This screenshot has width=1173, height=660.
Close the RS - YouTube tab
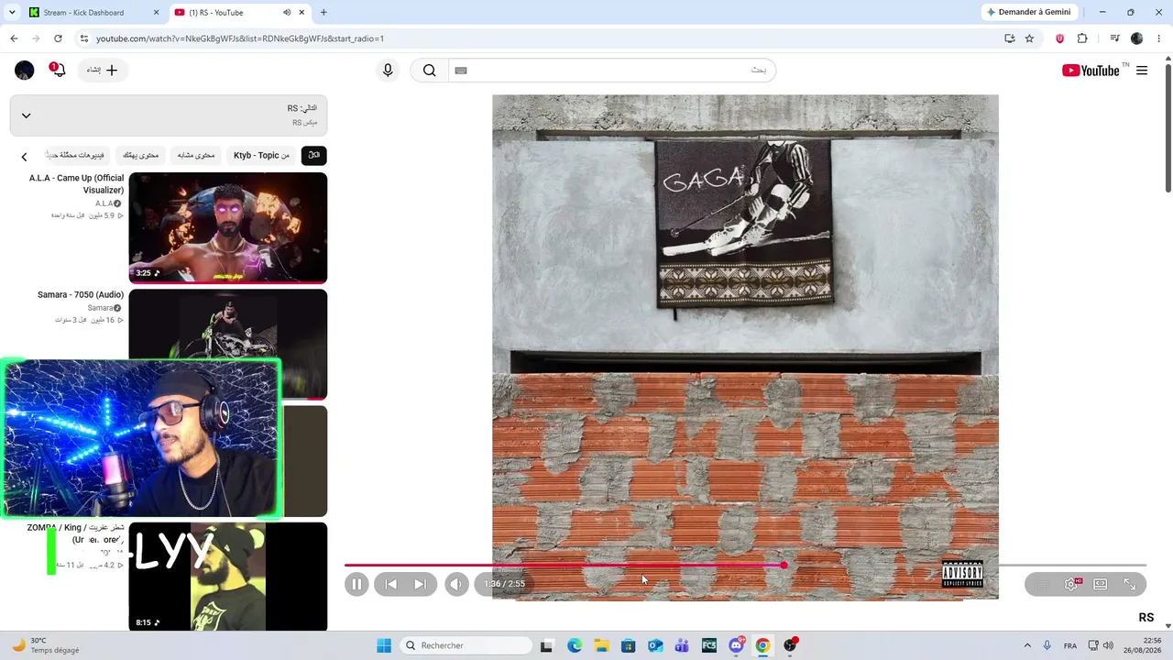(x=301, y=13)
